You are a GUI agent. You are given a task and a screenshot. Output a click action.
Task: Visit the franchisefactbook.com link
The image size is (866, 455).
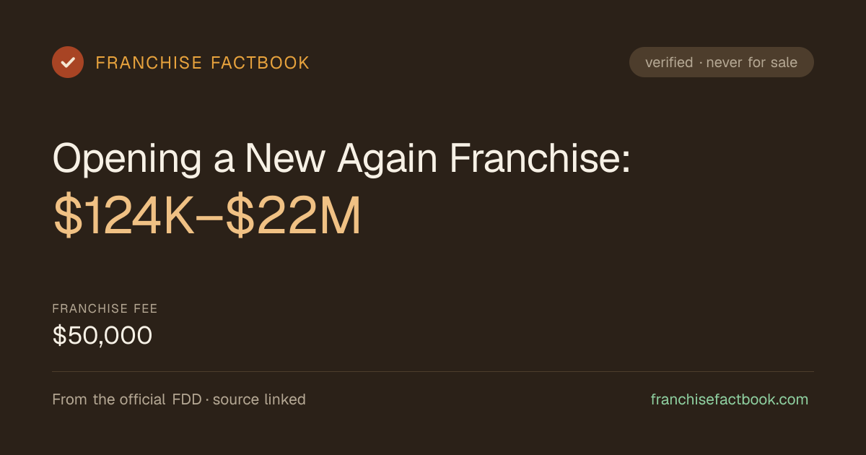(x=730, y=399)
